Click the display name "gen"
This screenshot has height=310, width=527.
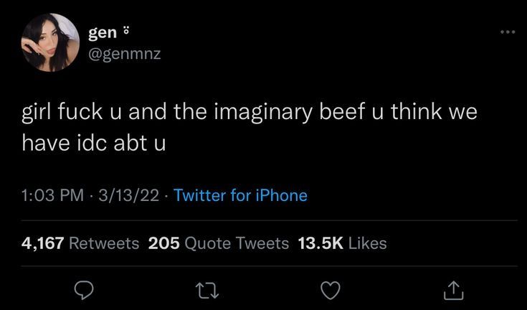[103, 32]
